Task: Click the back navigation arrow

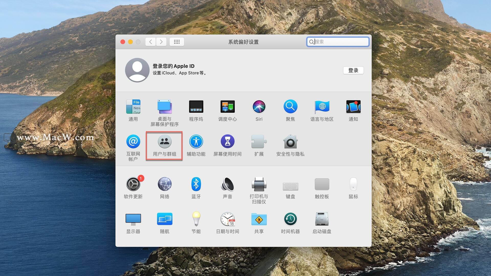Action: (x=151, y=42)
